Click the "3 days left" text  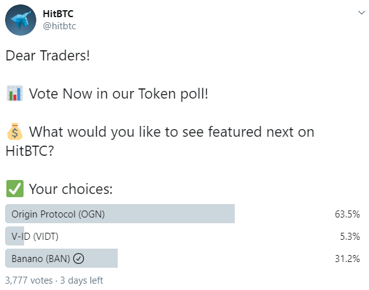click(x=81, y=280)
